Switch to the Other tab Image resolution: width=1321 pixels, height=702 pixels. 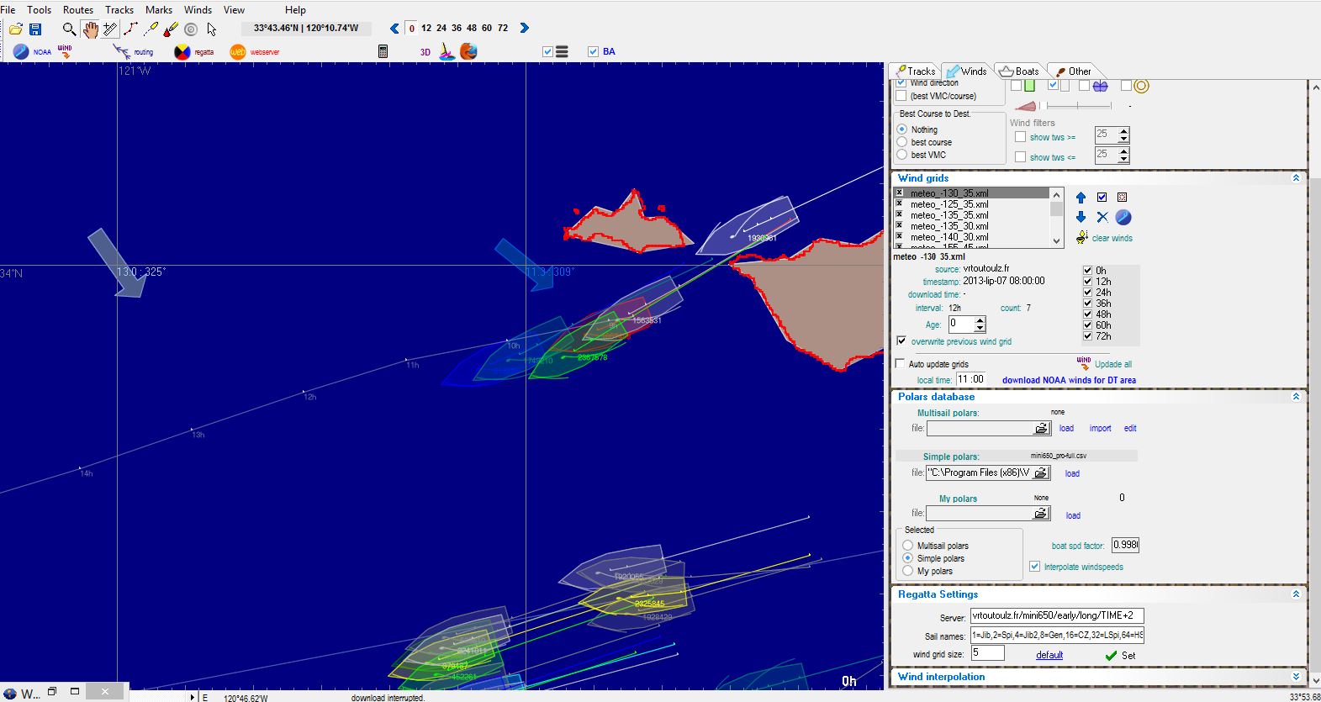[x=1074, y=71]
